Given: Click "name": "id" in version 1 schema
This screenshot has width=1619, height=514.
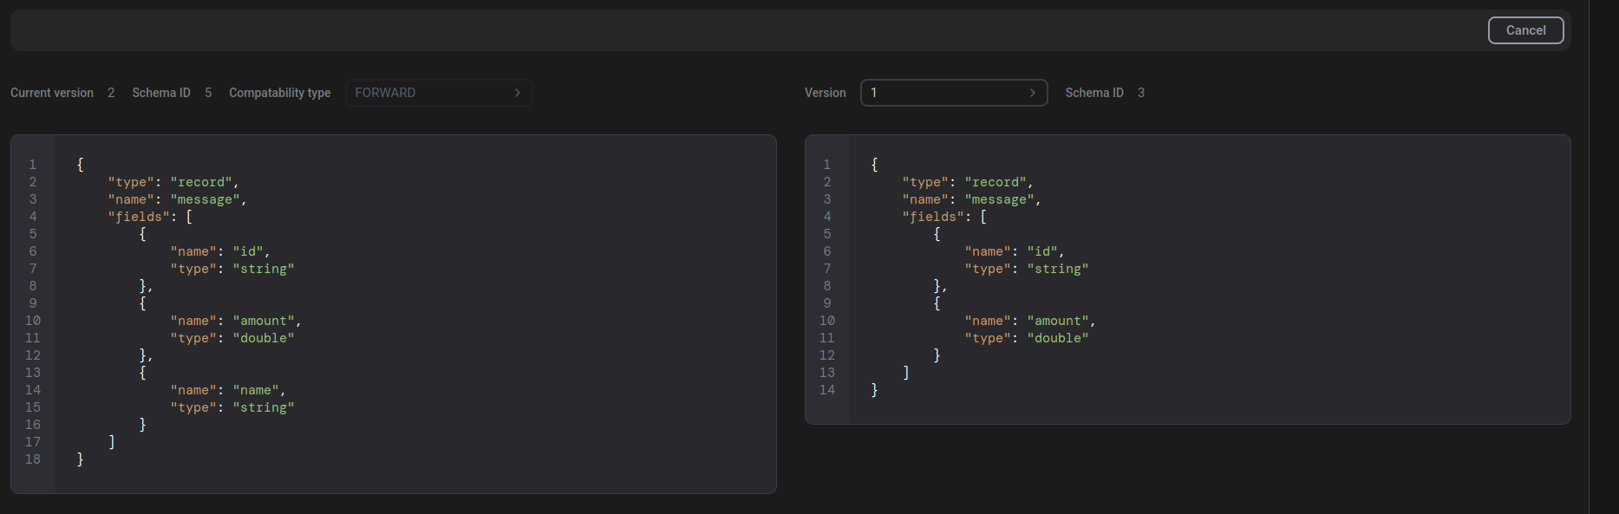Looking at the screenshot, I should [x=1015, y=251].
